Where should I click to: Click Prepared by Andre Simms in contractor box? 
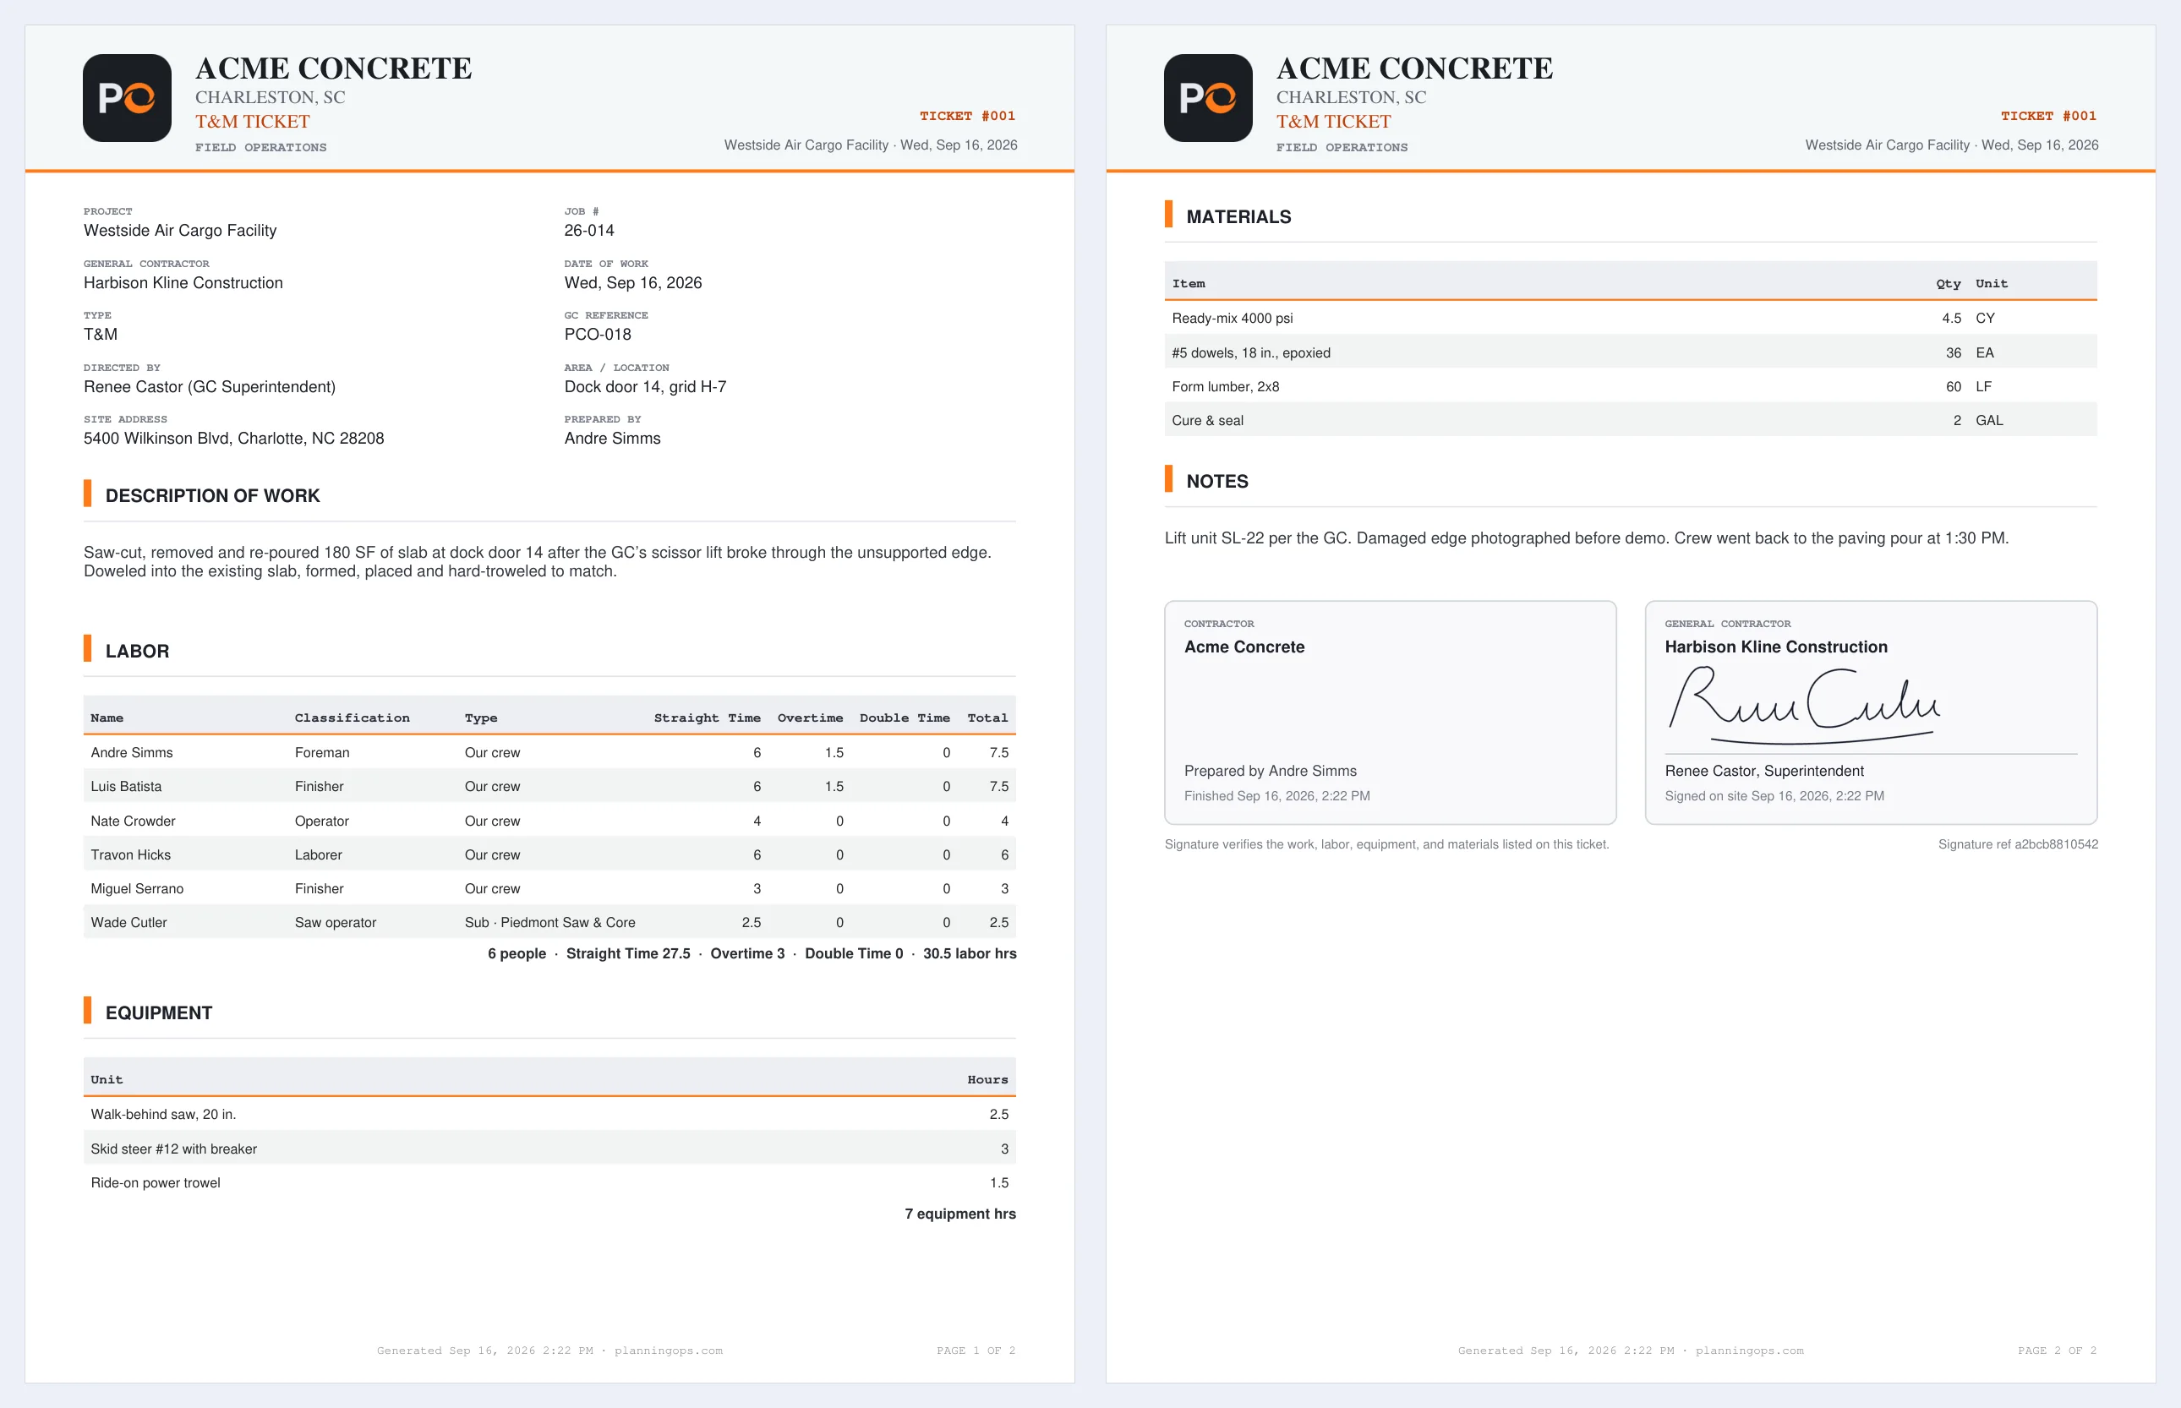1271,772
